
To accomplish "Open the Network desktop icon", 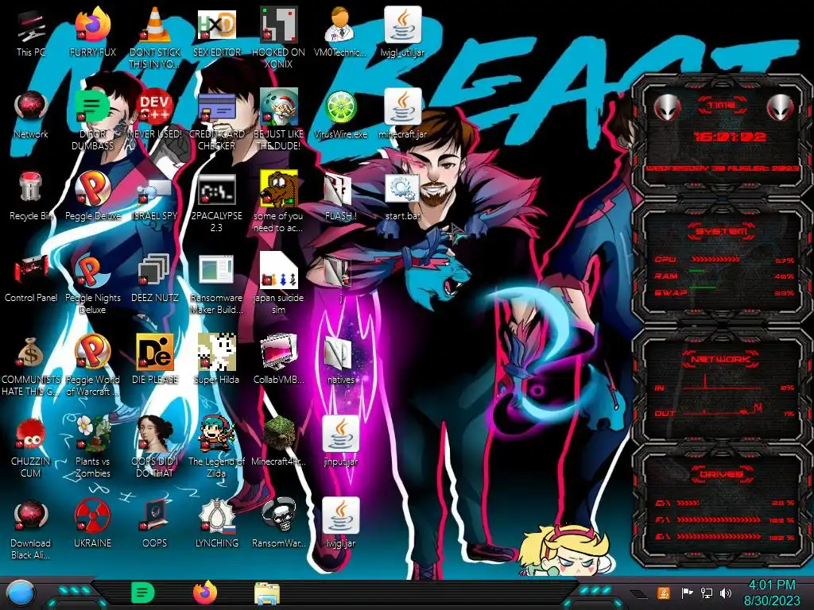I will (x=31, y=107).
